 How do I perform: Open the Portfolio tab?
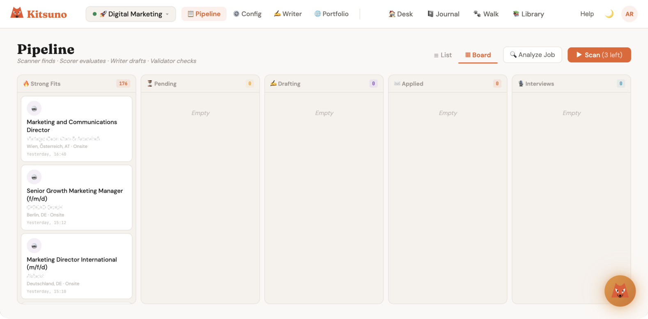click(x=331, y=14)
